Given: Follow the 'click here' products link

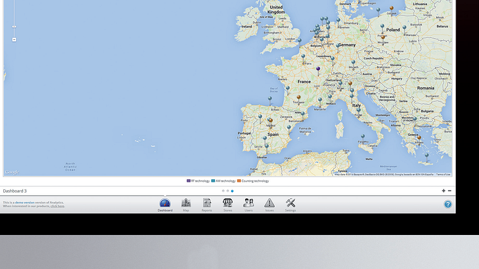Looking at the screenshot, I should tap(57, 206).
